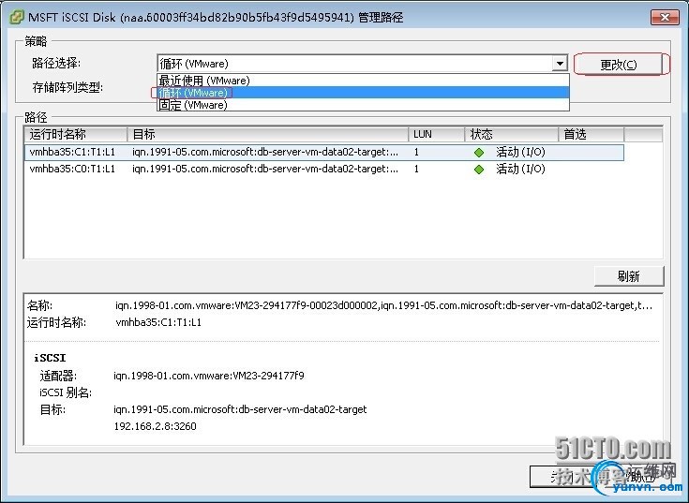Click the 活动 (I/O) status in first row
The height and width of the screenshot is (503, 689).
pyautogui.click(x=520, y=153)
